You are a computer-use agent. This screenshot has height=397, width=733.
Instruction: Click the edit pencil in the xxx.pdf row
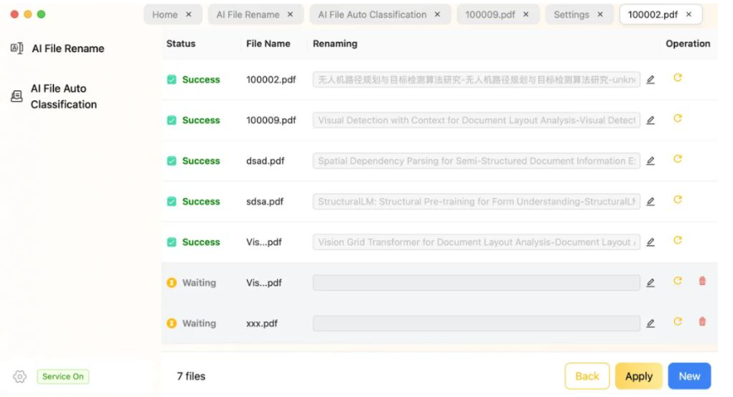pos(650,324)
